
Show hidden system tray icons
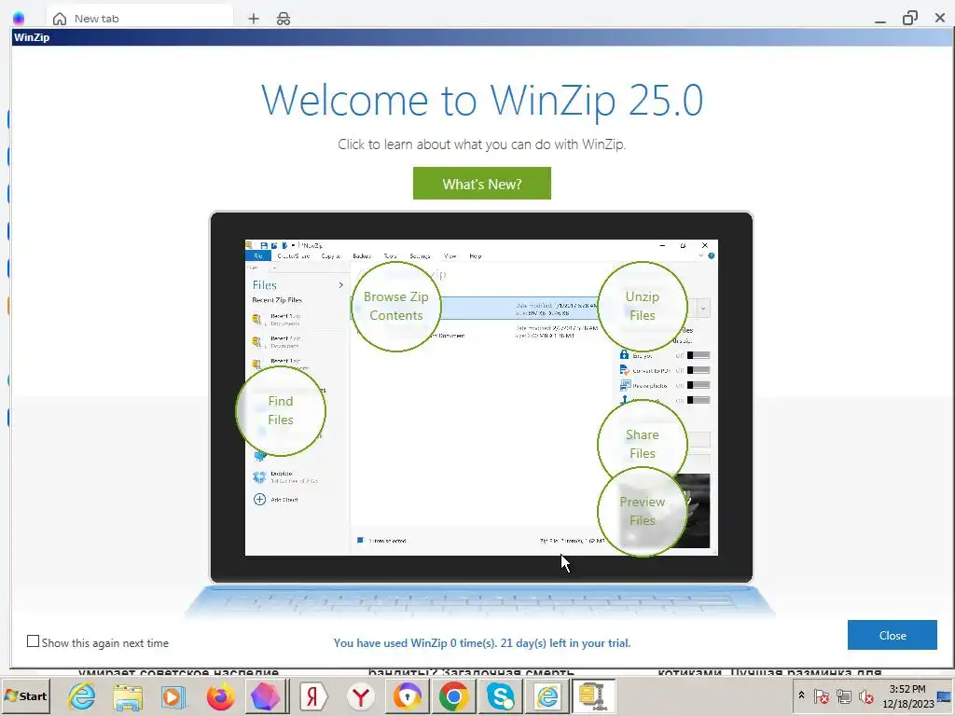pos(801,695)
